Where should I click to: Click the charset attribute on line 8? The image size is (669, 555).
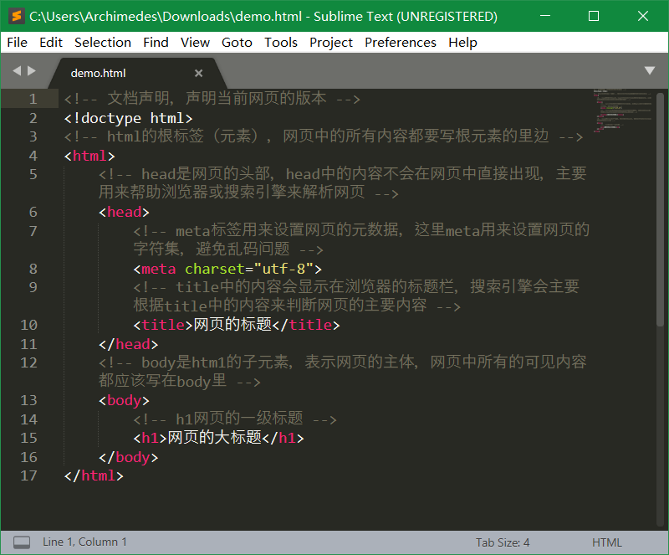click(214, 268)
